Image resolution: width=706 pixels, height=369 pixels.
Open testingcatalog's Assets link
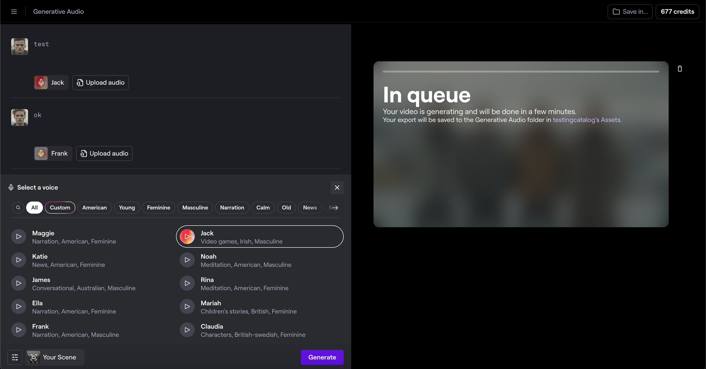pos(586,120)
